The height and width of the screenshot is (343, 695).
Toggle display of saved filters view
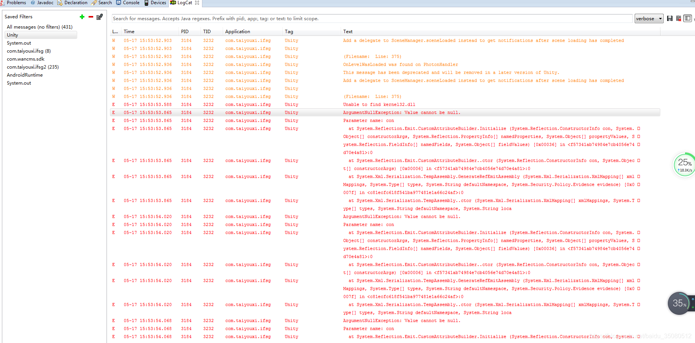click(687, 18)
